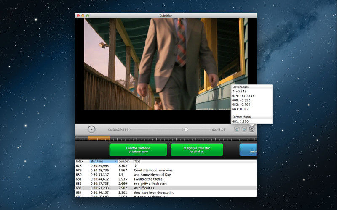
Task: Click start time 0:30:54,157
Action: click(99, 192)
